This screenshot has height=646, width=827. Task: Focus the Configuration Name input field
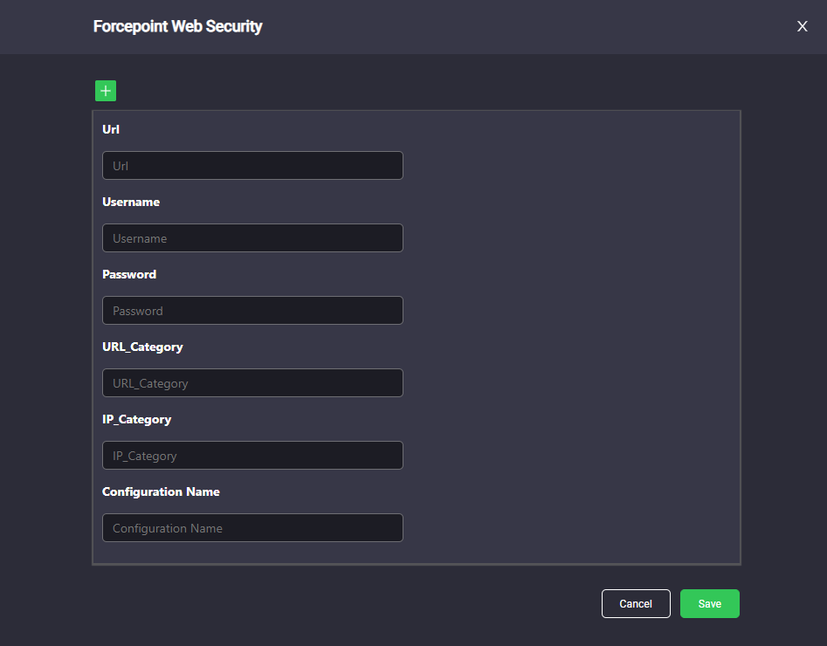tap(252, 528)
